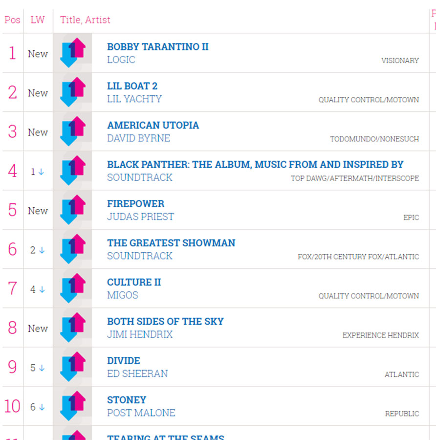Click the Divide album artwork icon
This screenshot has width=436, height=440.
pos(72,367)
